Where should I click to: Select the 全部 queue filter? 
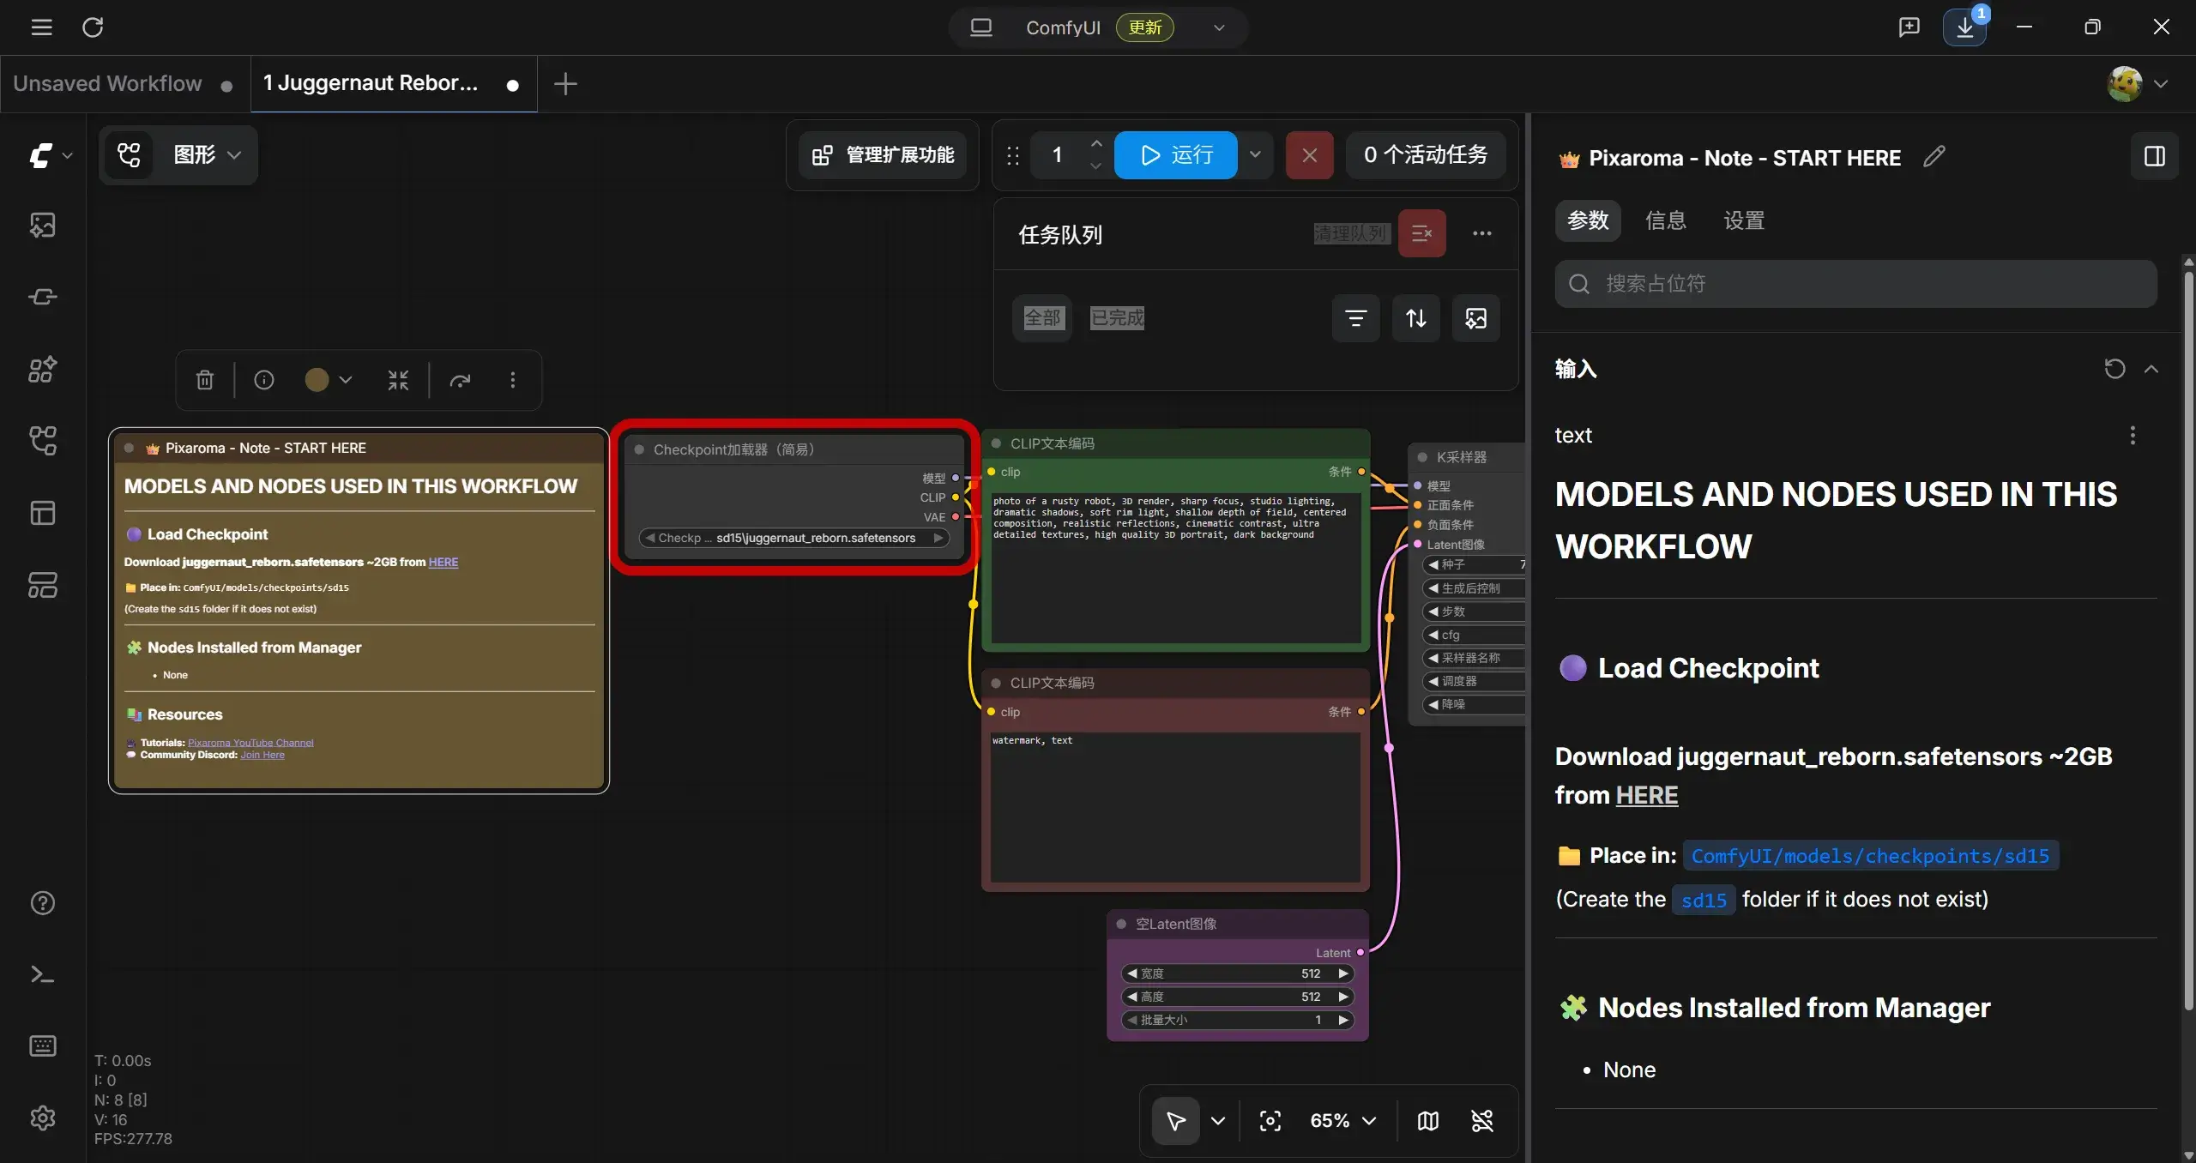1043,318
